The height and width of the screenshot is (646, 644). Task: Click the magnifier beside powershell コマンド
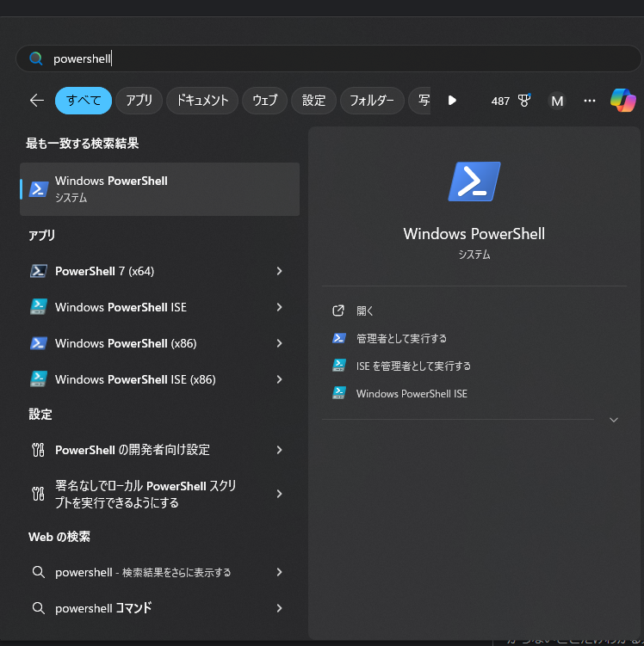[39, 607]
